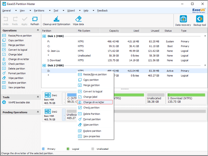Select the Disk1 Basic MBR map icon
This screenshot has height=156, width=208.
click(x=48, y=95)
